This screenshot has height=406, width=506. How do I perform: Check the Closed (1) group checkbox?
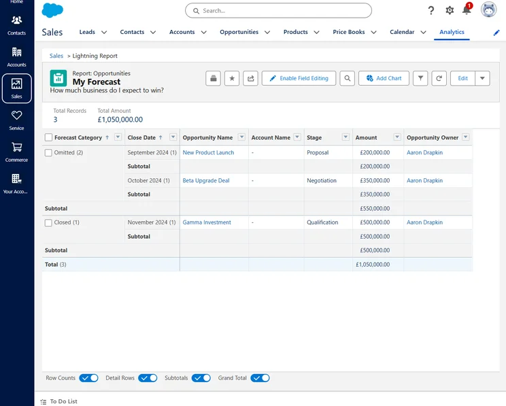tap(48, 222)
